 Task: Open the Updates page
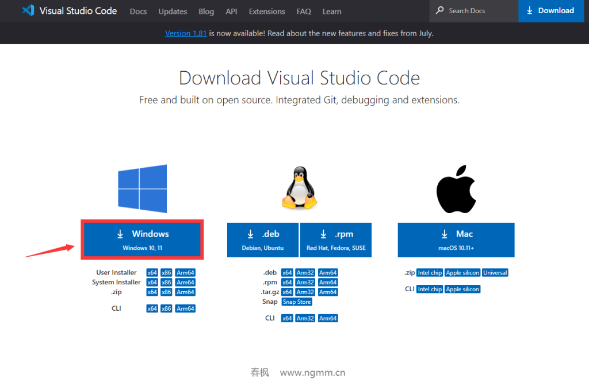click(173, 11)
